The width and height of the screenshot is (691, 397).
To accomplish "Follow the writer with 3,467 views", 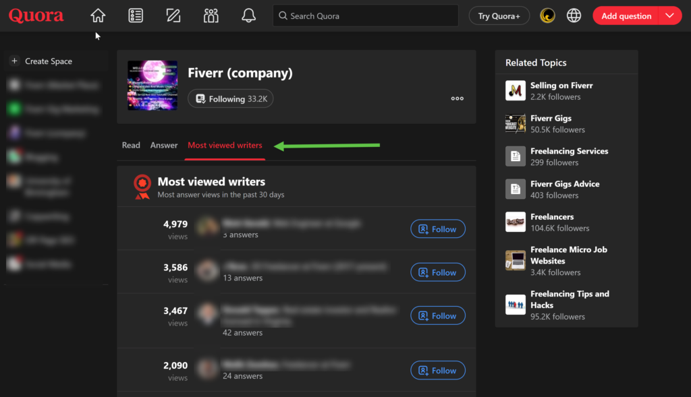I will coord(437,315).
